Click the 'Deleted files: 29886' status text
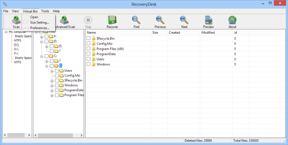Screen dimensions: 288x145 (198, 141)
